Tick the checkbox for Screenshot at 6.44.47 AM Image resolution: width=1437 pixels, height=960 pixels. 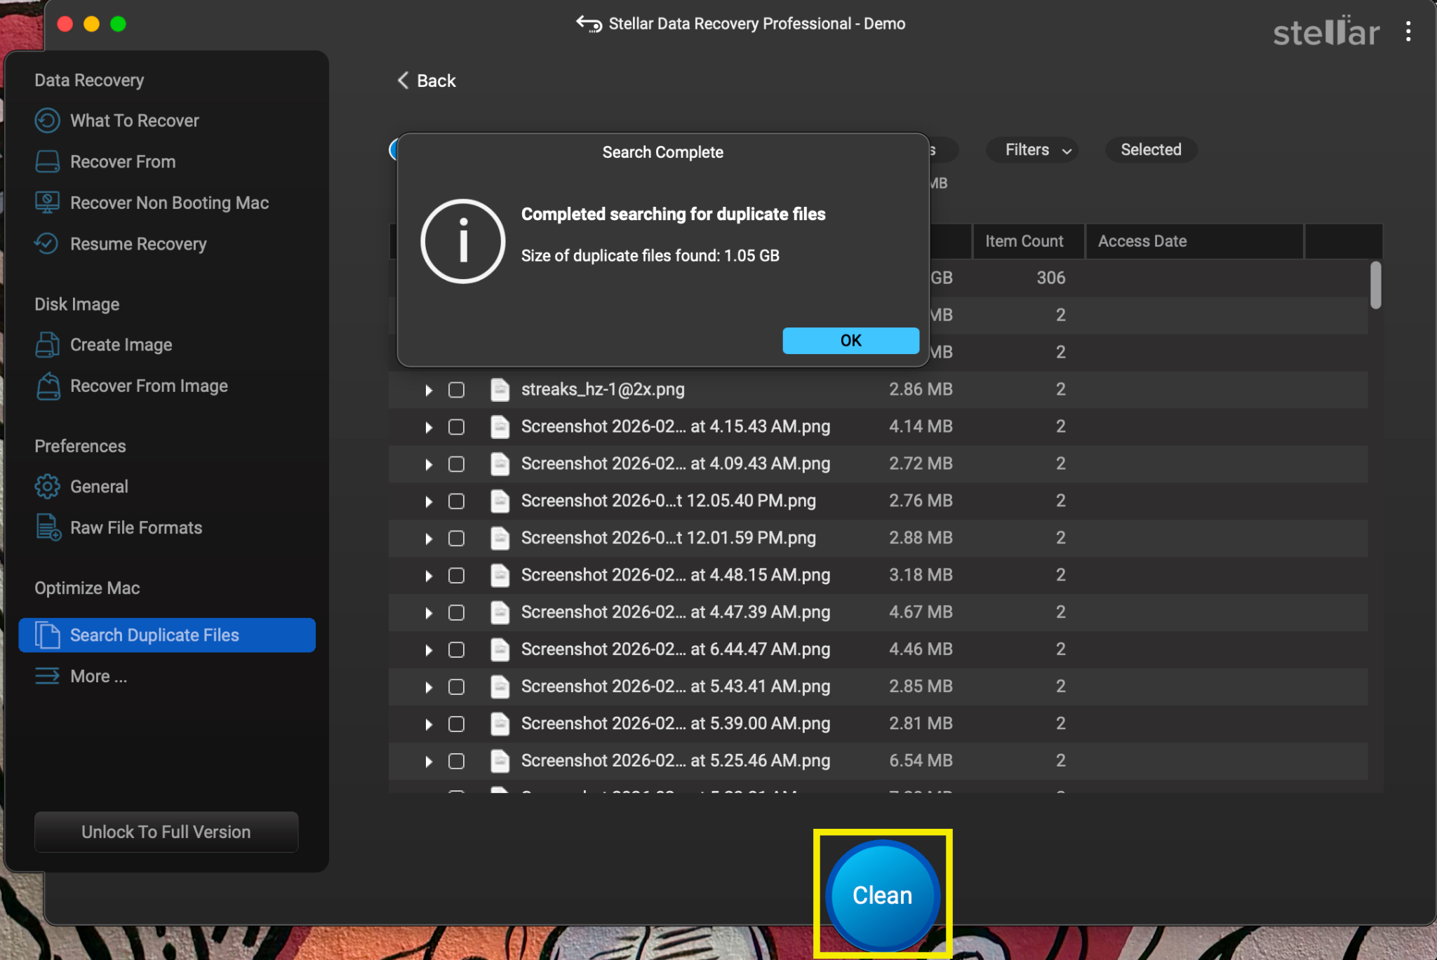[456, 649]
